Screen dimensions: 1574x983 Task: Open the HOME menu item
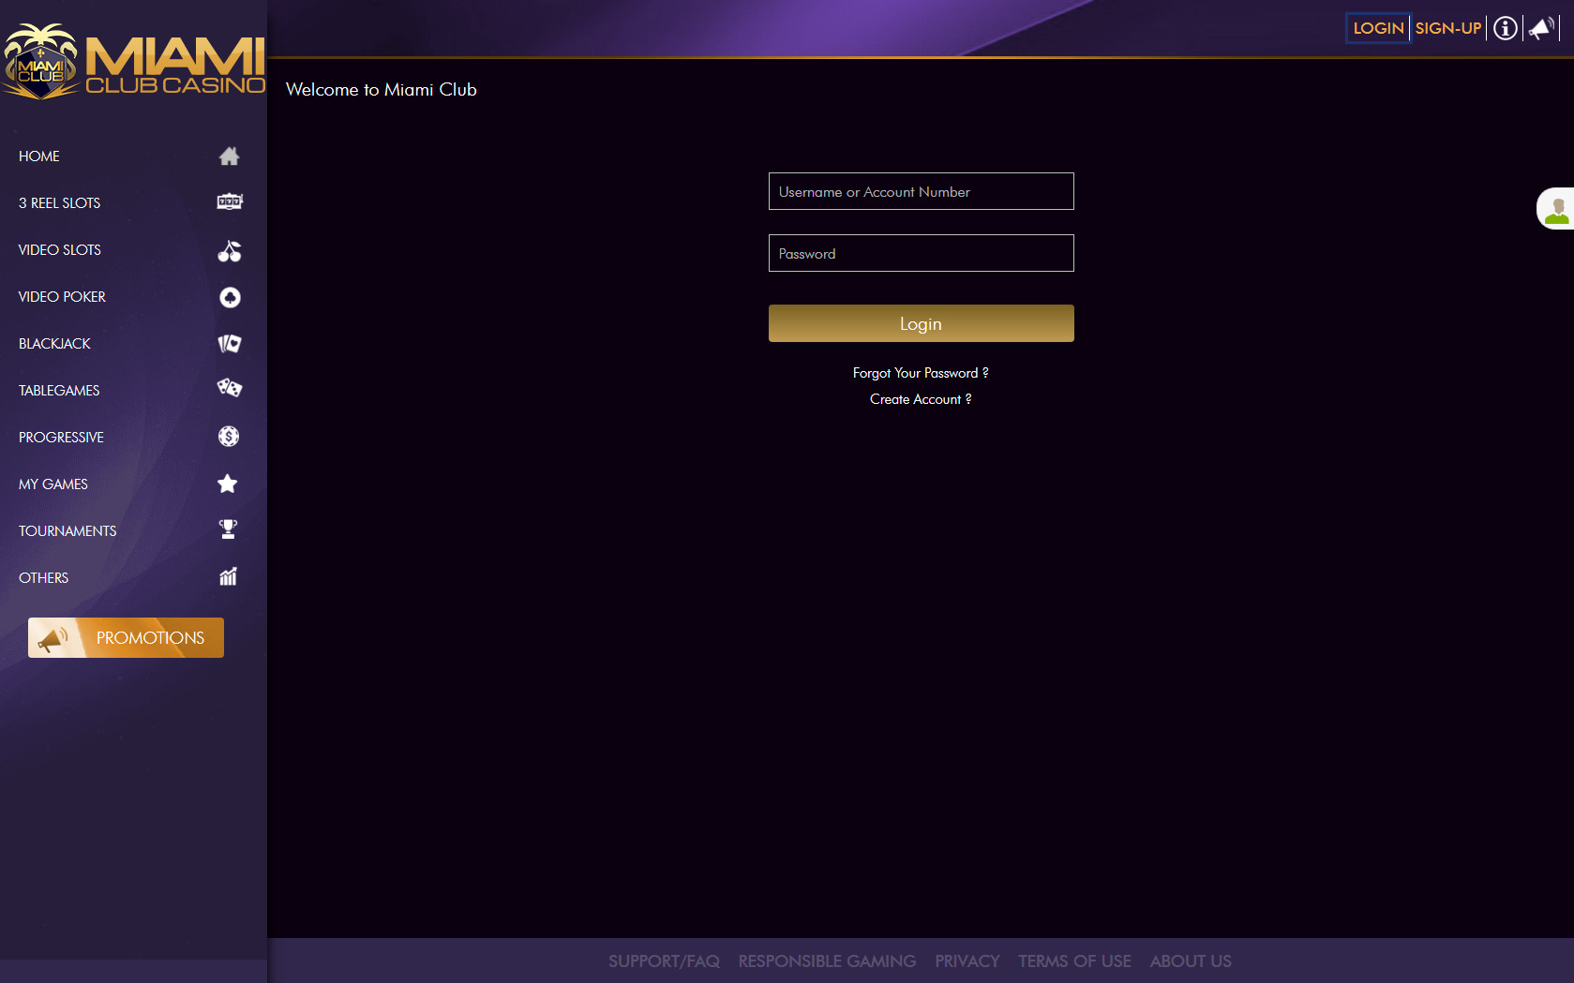tap(38, 156)
